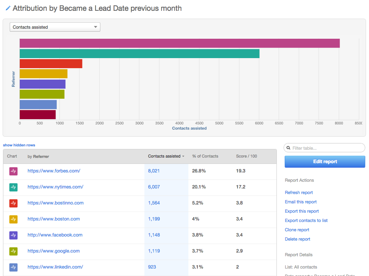The image size is (369, 276).
Task: Toggle chart icon for facebook.com row
Action: pyautogui.click(x=13, y=235)
